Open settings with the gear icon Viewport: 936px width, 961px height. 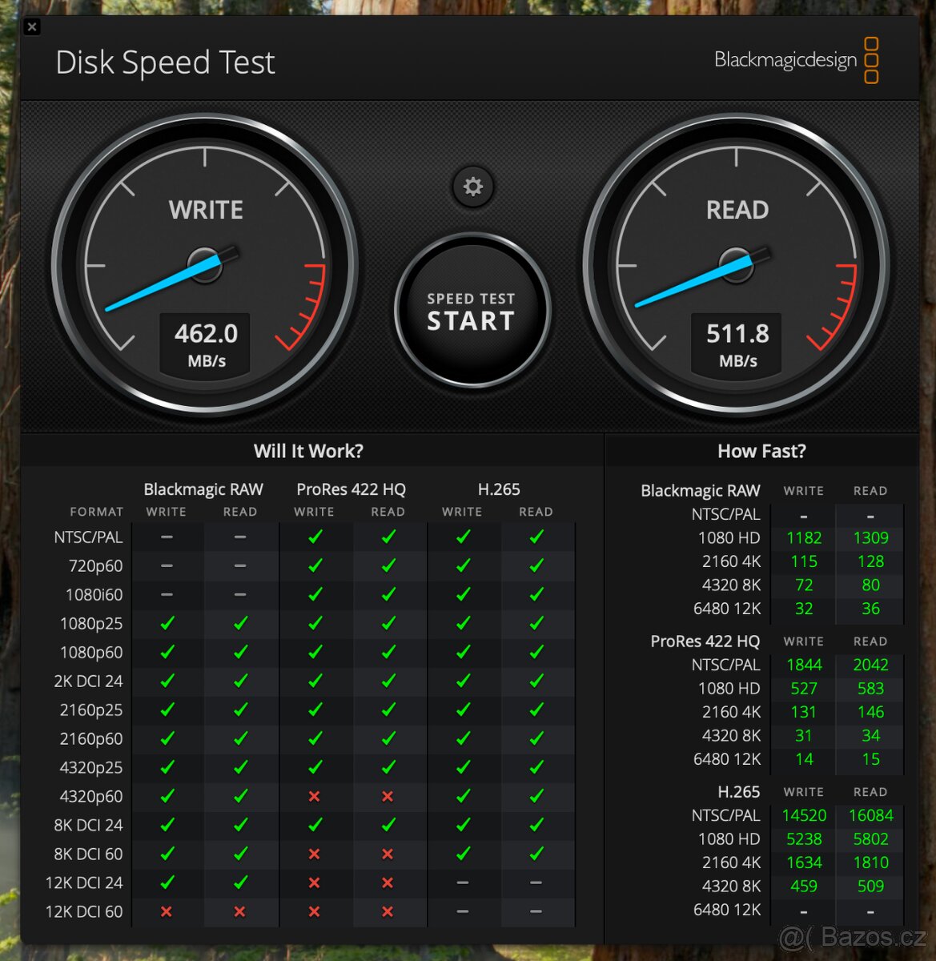[473, 187]
